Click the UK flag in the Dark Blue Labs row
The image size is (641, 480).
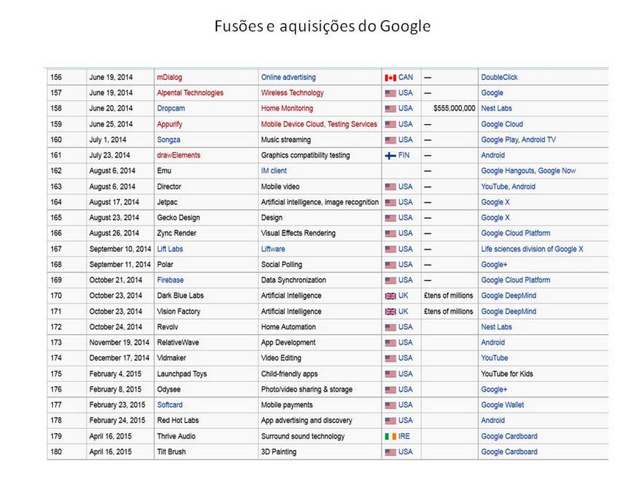pyautogui.click(x=391, y=296)
